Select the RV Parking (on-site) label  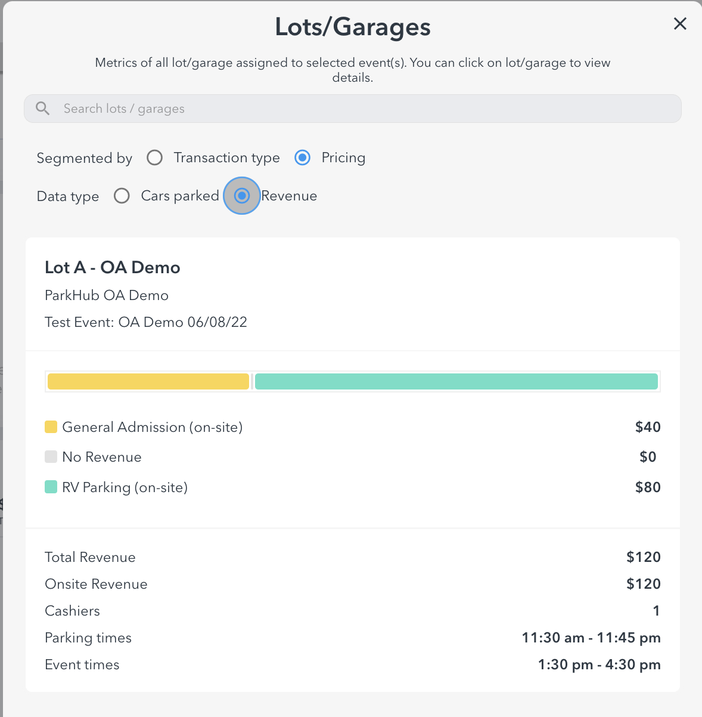125,487
